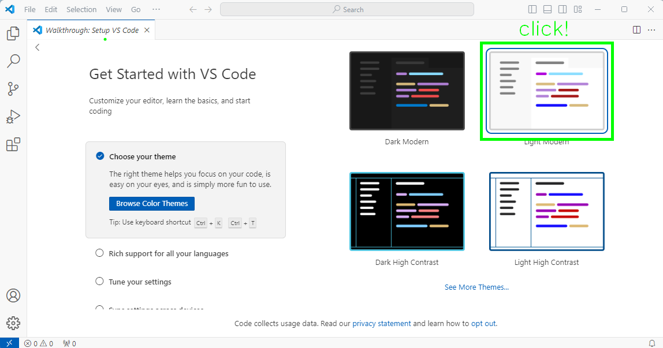Open the Extensions view
The width and height of the screenshot is (663, 348).
pyautogui.click(x=13, y=144)
